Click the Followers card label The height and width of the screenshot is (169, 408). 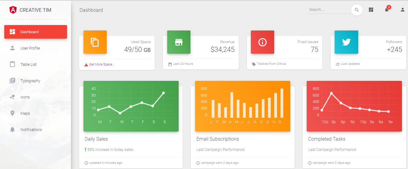(394, 42)
